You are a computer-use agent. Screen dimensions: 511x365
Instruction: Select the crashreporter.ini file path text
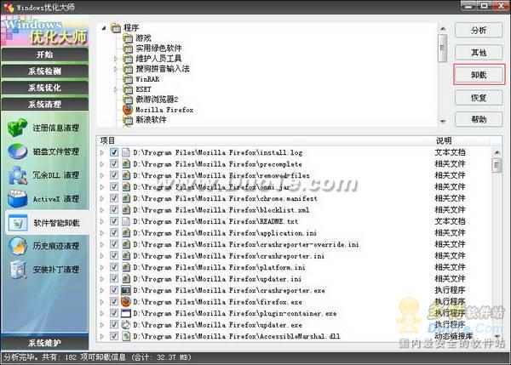coord(229,256)
